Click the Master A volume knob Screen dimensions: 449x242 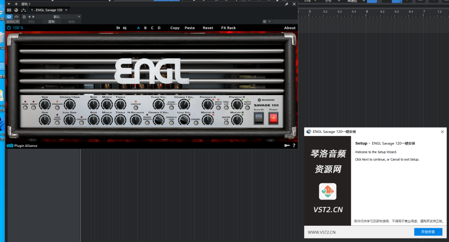pyautogui.click(x=207, y=119)
